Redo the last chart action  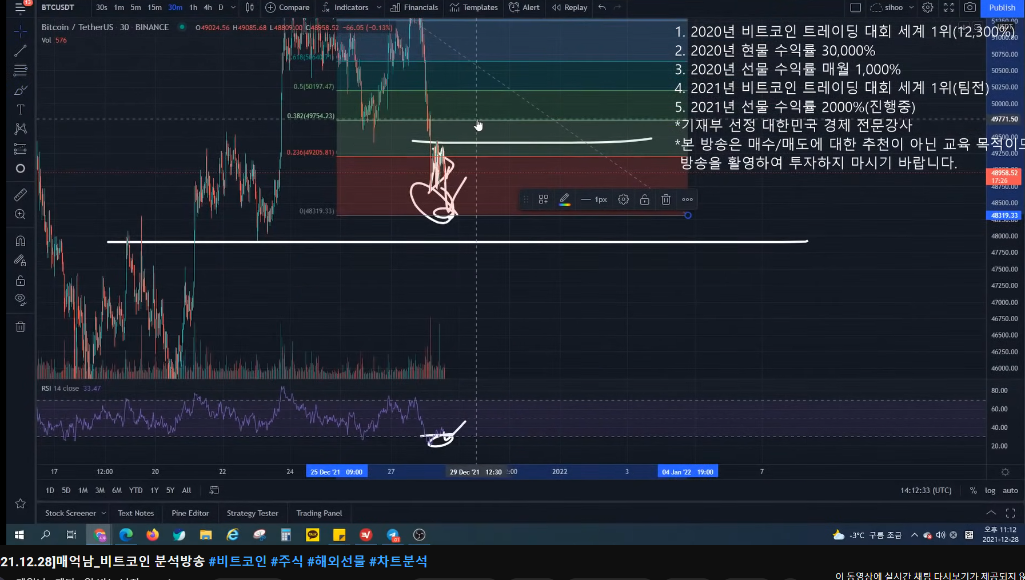[617, 7]
